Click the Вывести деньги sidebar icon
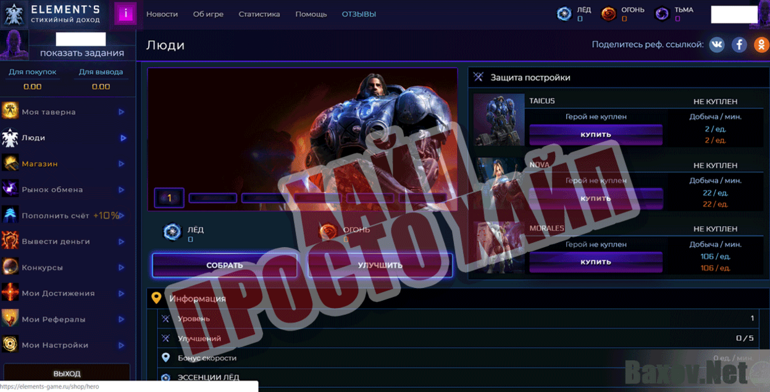The width and height of the screenshot is (770, 392). [10, 241]
